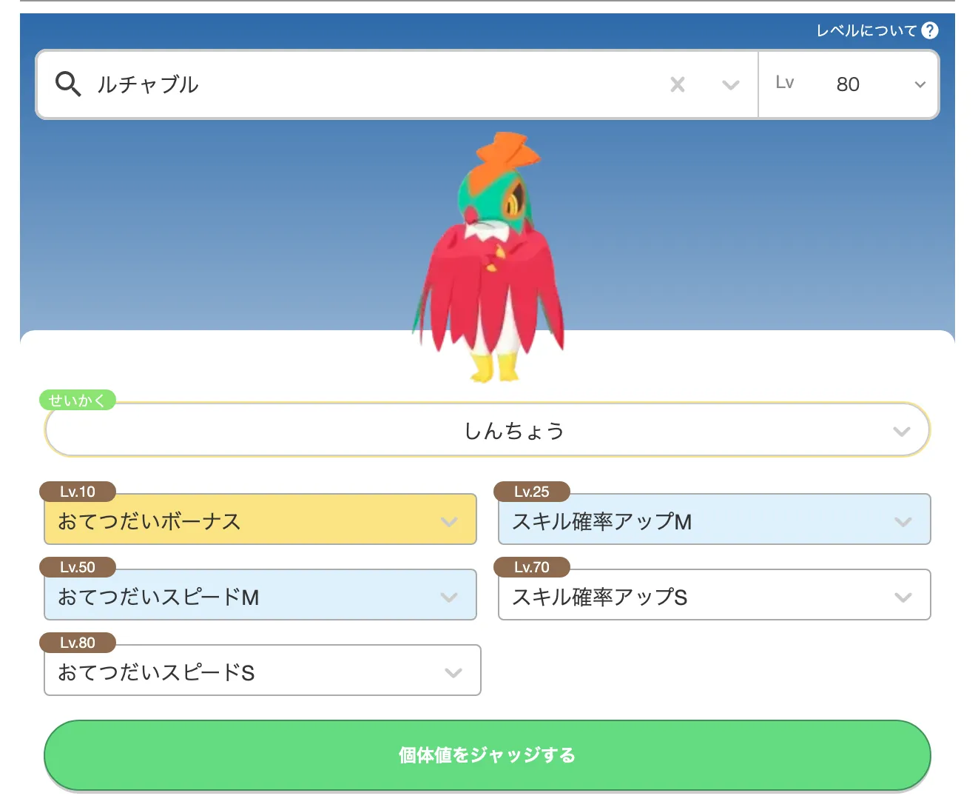Click the Lv.50 level badge
978x810 pixels.
78,567
